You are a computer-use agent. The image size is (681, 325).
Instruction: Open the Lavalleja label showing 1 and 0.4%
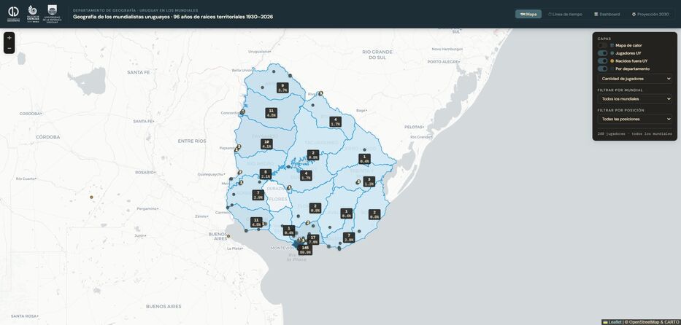pos(347,214)
